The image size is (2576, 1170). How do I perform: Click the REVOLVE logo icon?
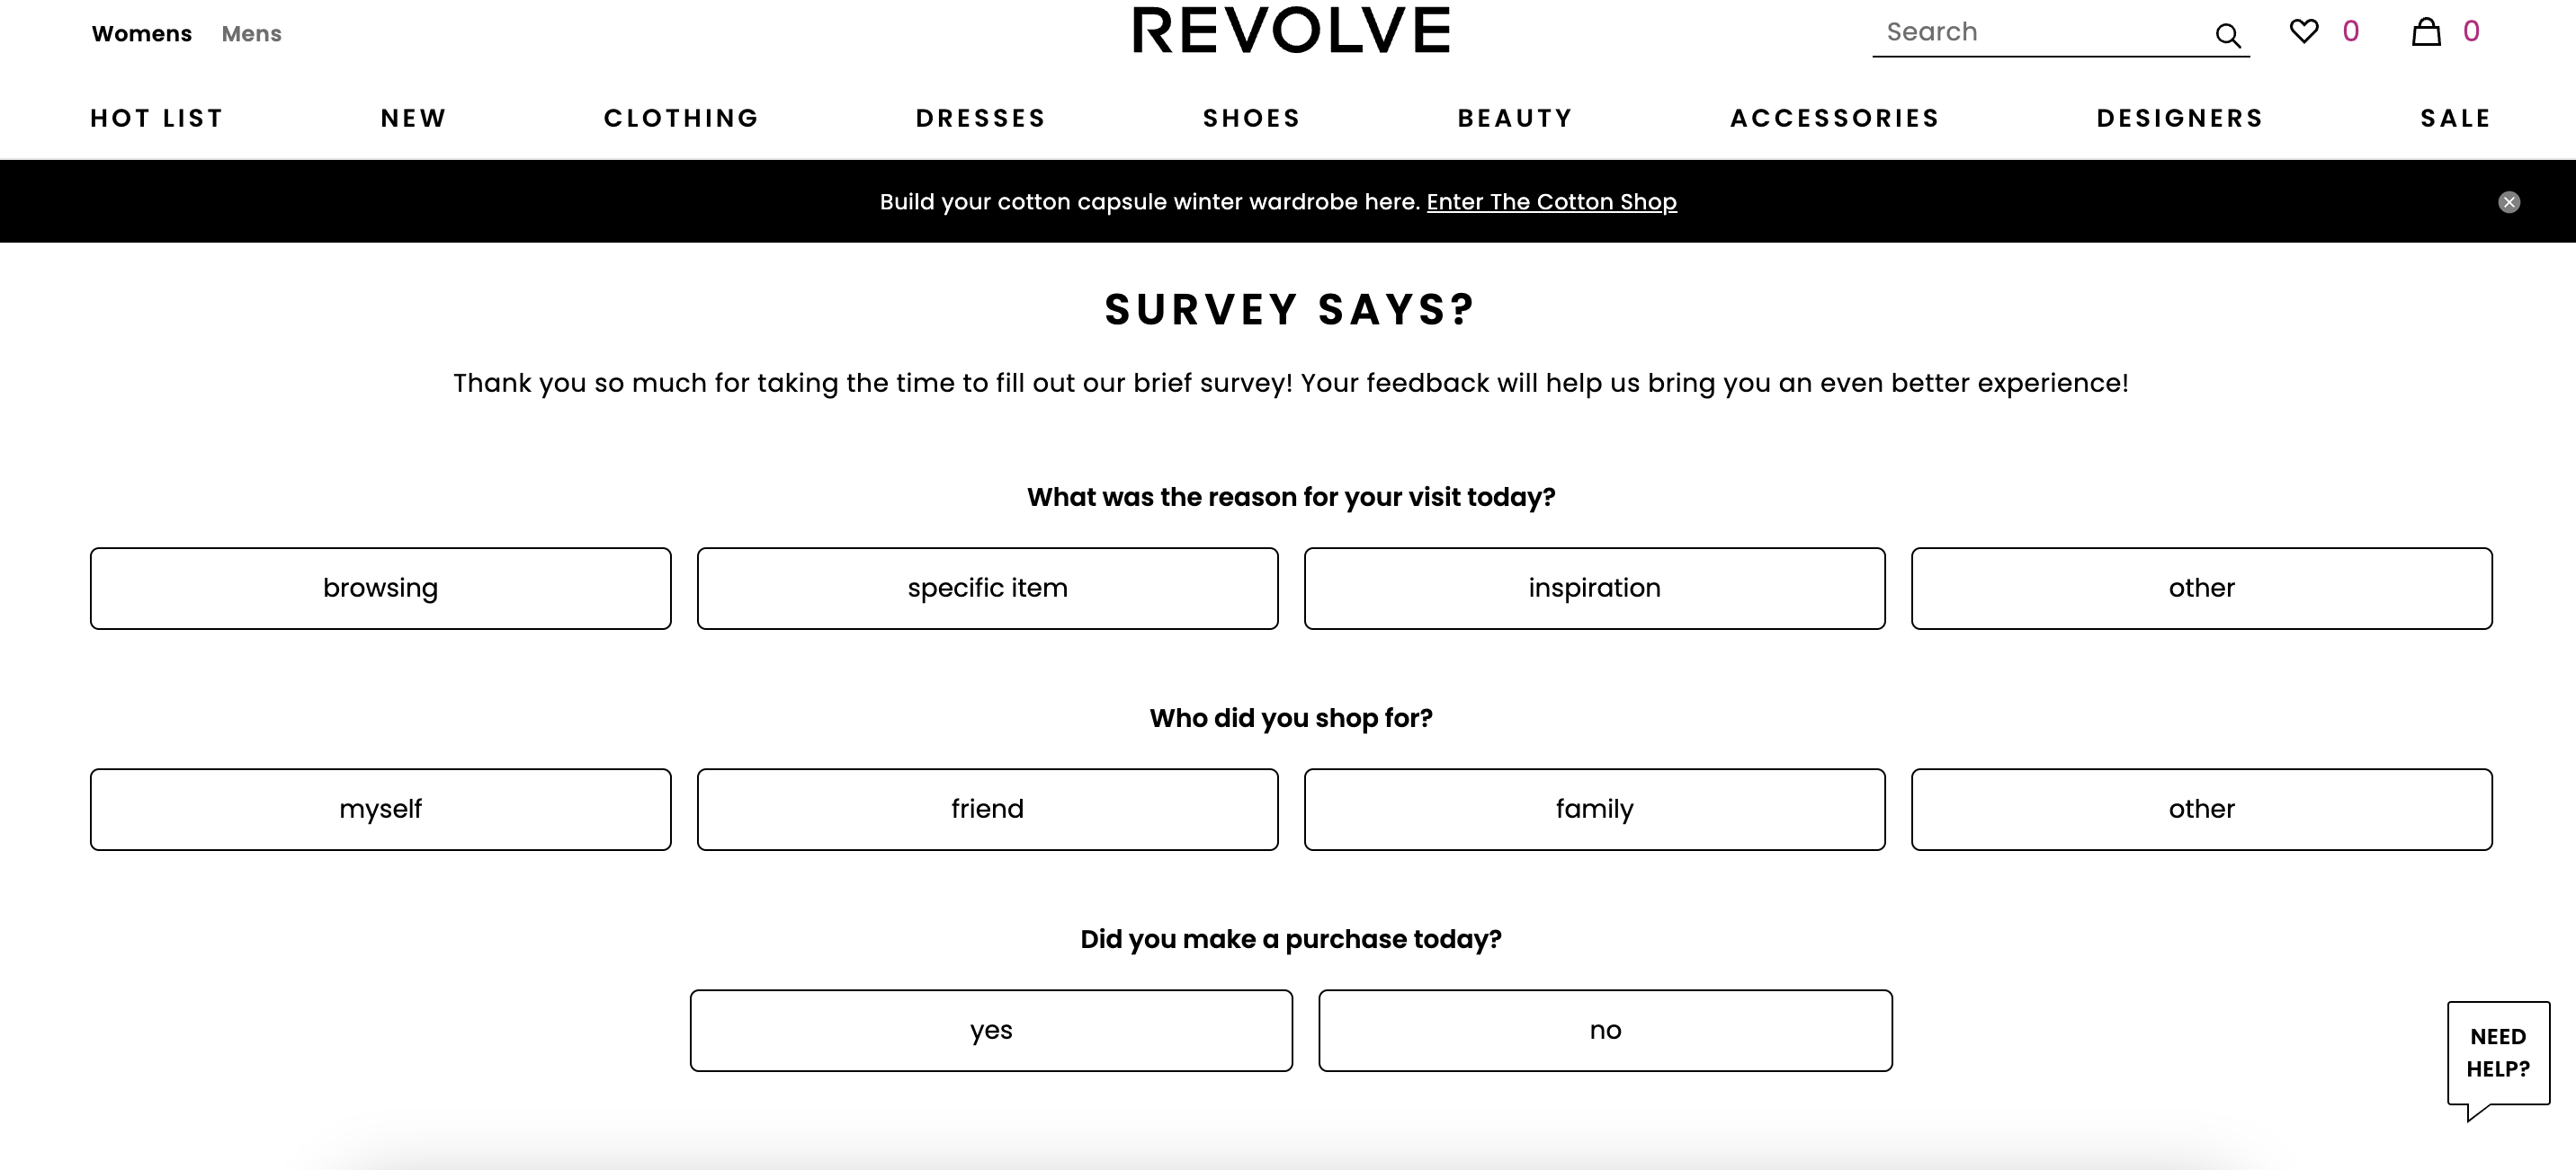pos(1290,28)
